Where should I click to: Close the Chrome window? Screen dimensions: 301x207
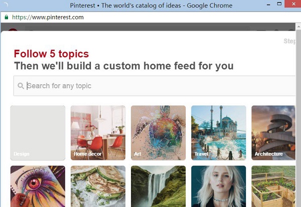pyautogui.click(x=293, y=4)
